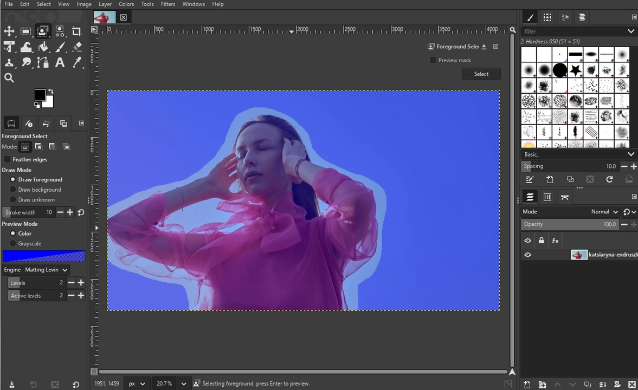Viewport: 638px width, 390px height.
Task: Open the Windows menu
Action: (194, 4)
